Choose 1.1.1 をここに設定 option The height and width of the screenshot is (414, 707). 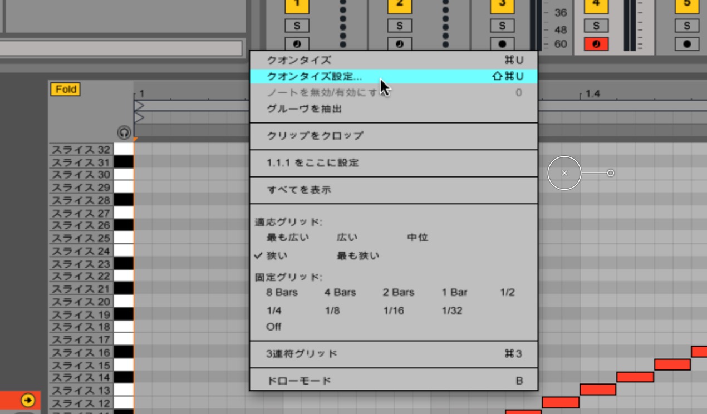click(394, 163)
